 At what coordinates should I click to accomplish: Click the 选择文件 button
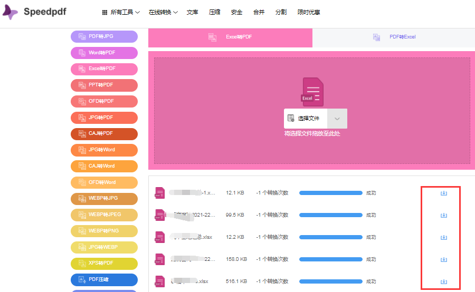coord(306,119)
